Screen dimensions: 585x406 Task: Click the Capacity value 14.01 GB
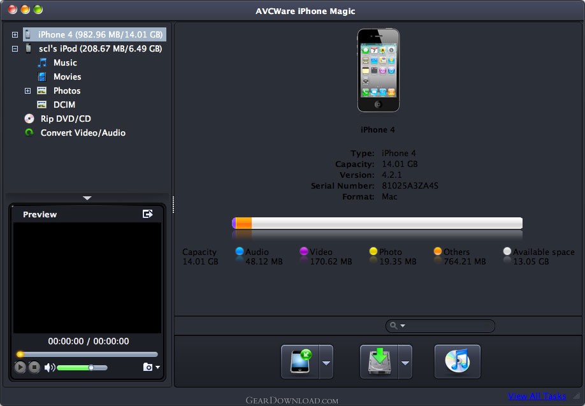pos(400,164)
